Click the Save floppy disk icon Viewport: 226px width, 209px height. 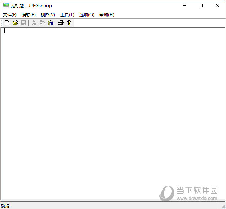23,23
